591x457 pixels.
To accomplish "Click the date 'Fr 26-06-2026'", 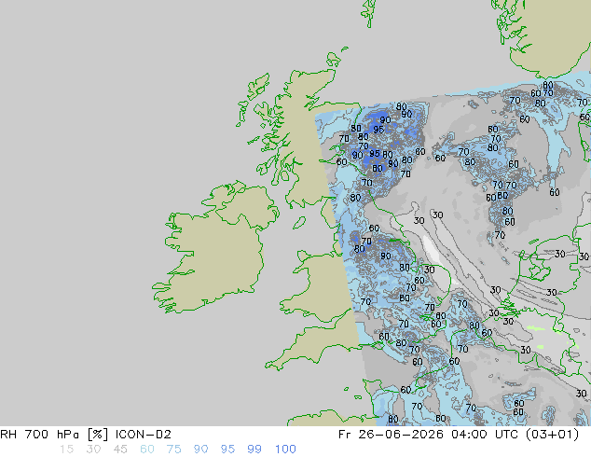I will (391, 435).
